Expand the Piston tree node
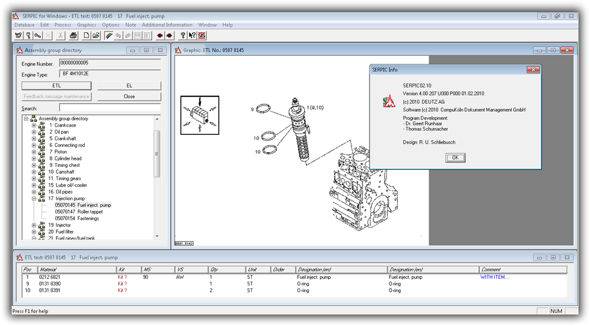 [x=34, y=152]
